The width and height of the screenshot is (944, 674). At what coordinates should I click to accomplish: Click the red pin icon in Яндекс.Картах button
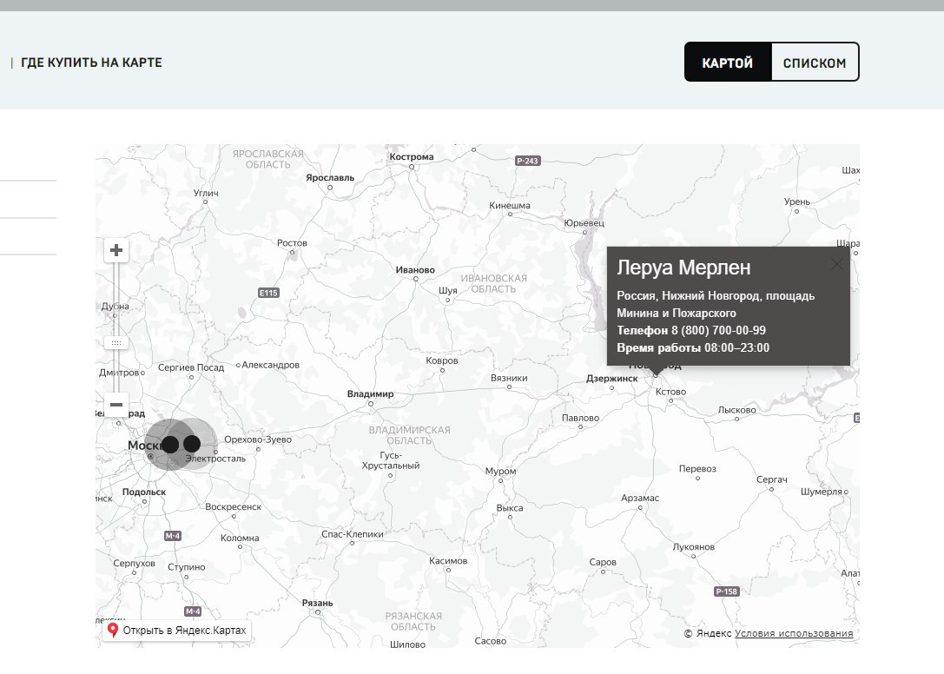(x=113, y=631)
